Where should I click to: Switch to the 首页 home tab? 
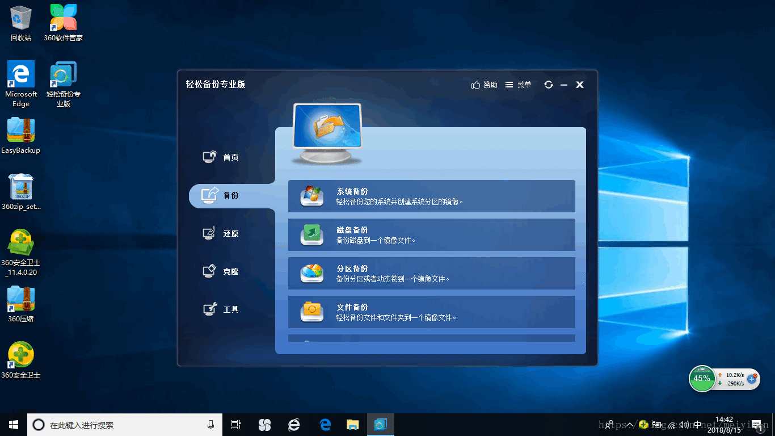pyautogui.click(x=221, y=157)
